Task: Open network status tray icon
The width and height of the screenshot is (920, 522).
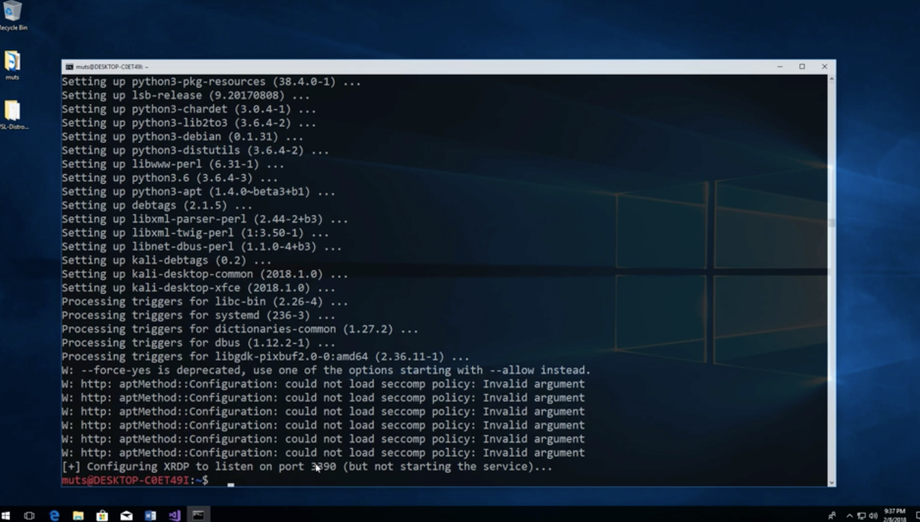Action: pyautogui.click(x=862, y=516)
